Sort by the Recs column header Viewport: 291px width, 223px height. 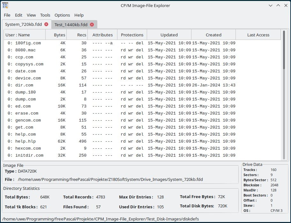pyautogui.click(x=77, y=35)
